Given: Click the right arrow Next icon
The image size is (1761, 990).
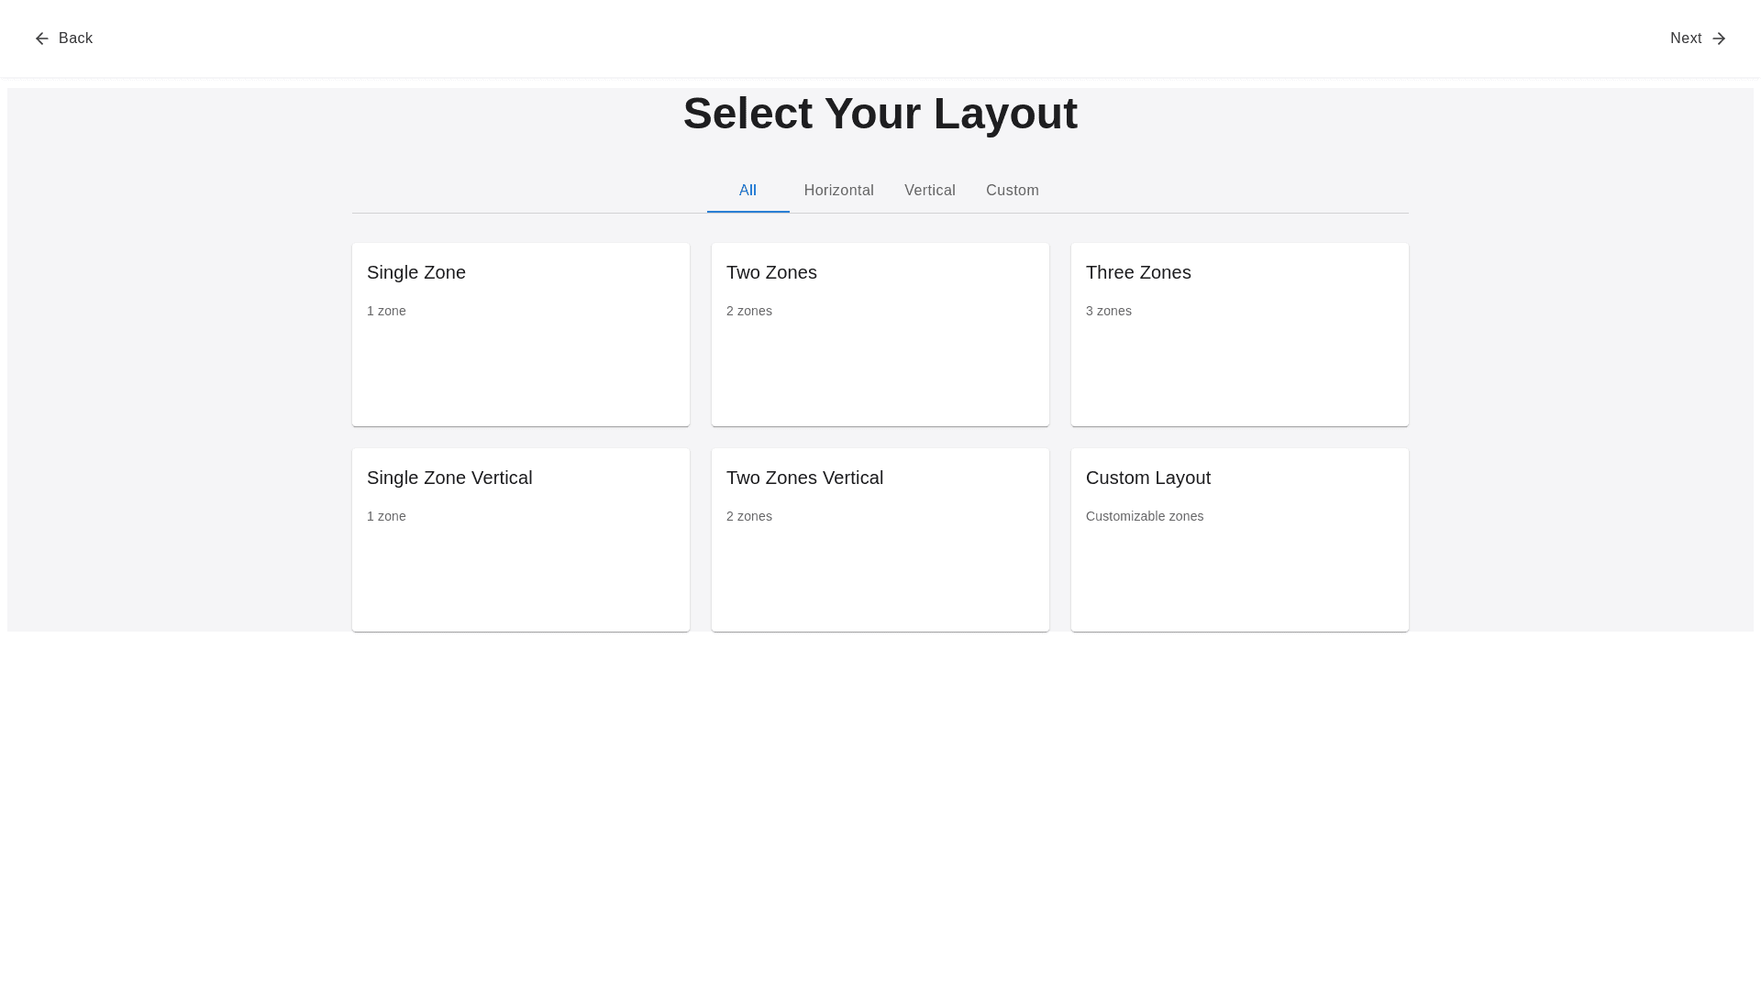Looking at the screenshot, I should tap(1719, 38).
